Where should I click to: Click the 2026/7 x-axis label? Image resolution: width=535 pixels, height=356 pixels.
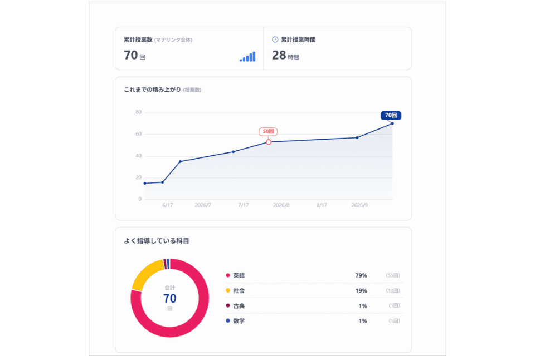[x=203, y=205]
